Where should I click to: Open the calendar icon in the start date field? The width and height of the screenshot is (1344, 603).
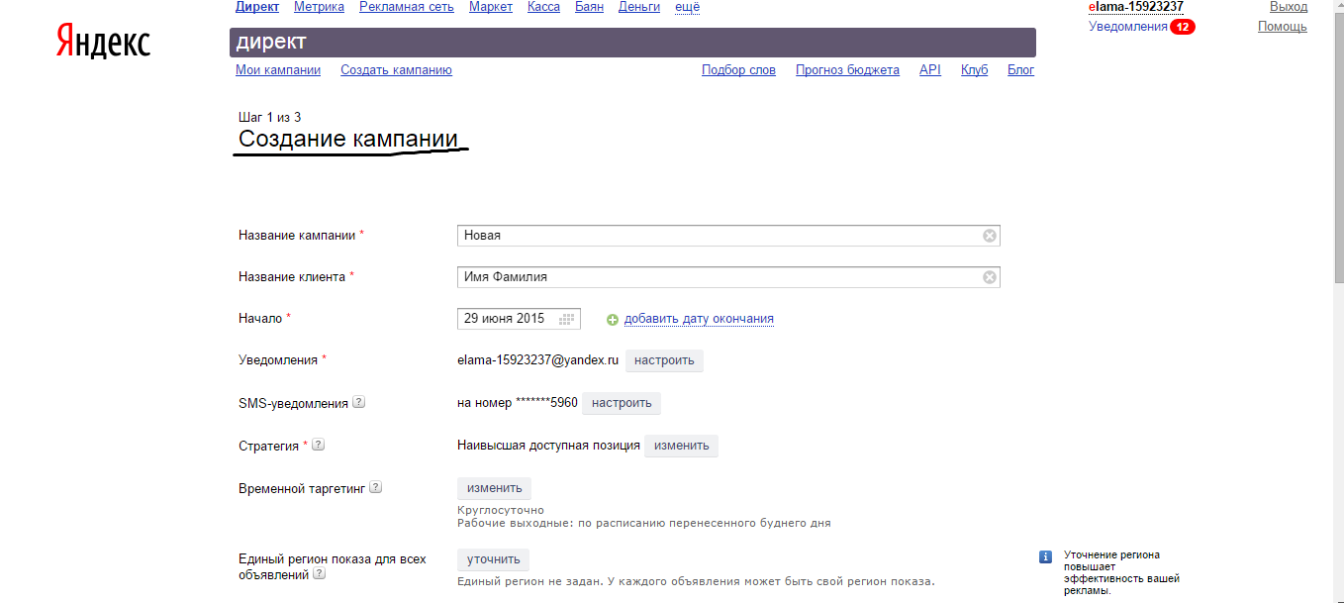coord(567,319)
